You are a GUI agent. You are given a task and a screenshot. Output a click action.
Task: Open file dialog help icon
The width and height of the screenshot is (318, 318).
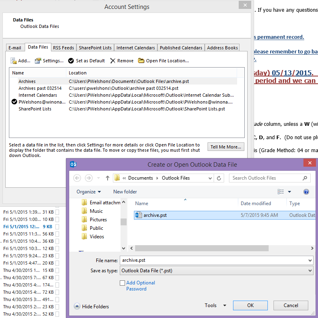[306, 192]
